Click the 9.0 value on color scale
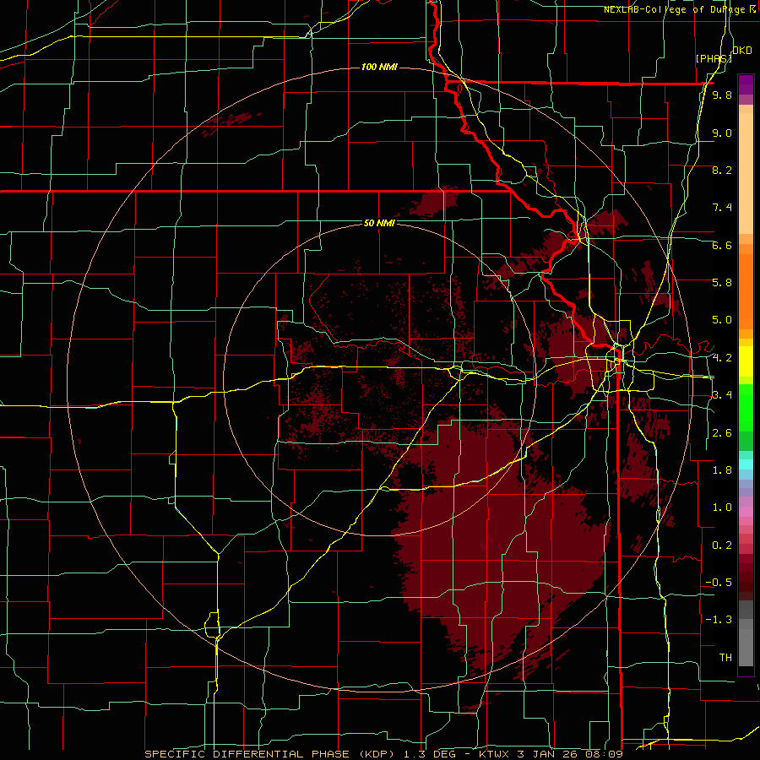Viewport: 760px width, 760px height. (x=722, y=133)
